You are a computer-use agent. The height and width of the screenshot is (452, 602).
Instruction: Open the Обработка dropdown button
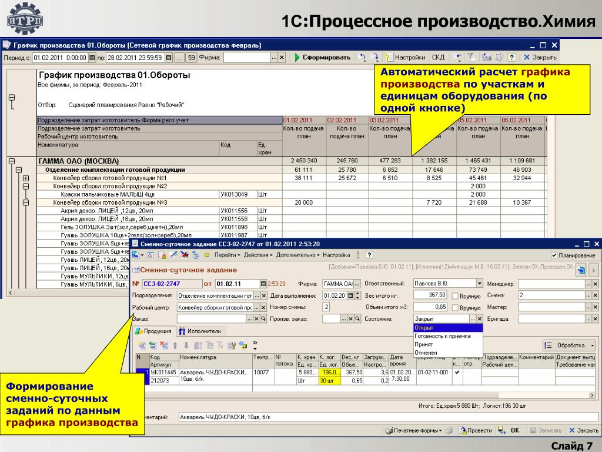click(569, 345)
